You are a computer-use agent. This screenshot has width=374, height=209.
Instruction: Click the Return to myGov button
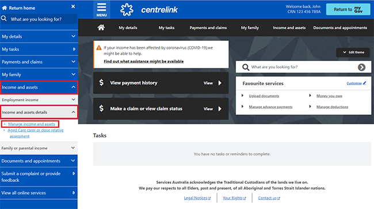pyautogui.click(x=348, y=10)
